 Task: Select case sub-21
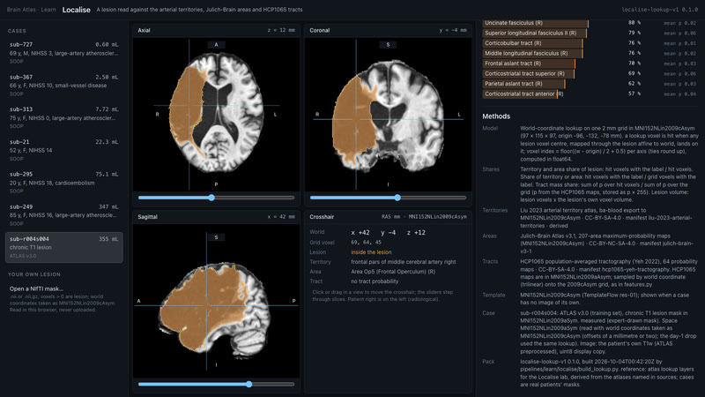coord(63,150)
